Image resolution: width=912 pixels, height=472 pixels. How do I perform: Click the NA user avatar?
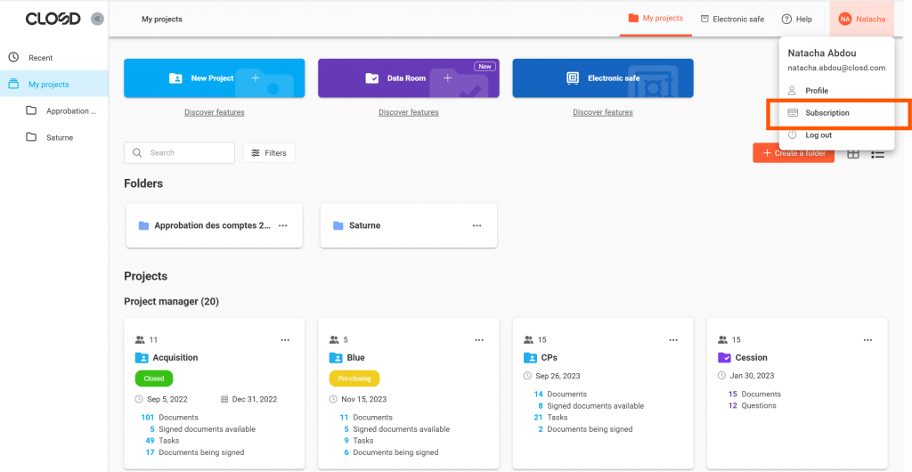pos(844,19)
